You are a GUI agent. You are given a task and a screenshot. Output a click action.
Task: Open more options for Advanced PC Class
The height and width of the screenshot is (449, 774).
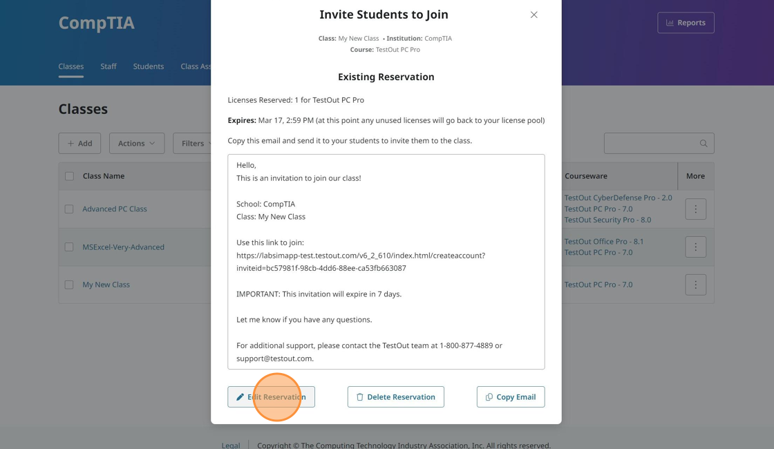click(x=695, y=209)
